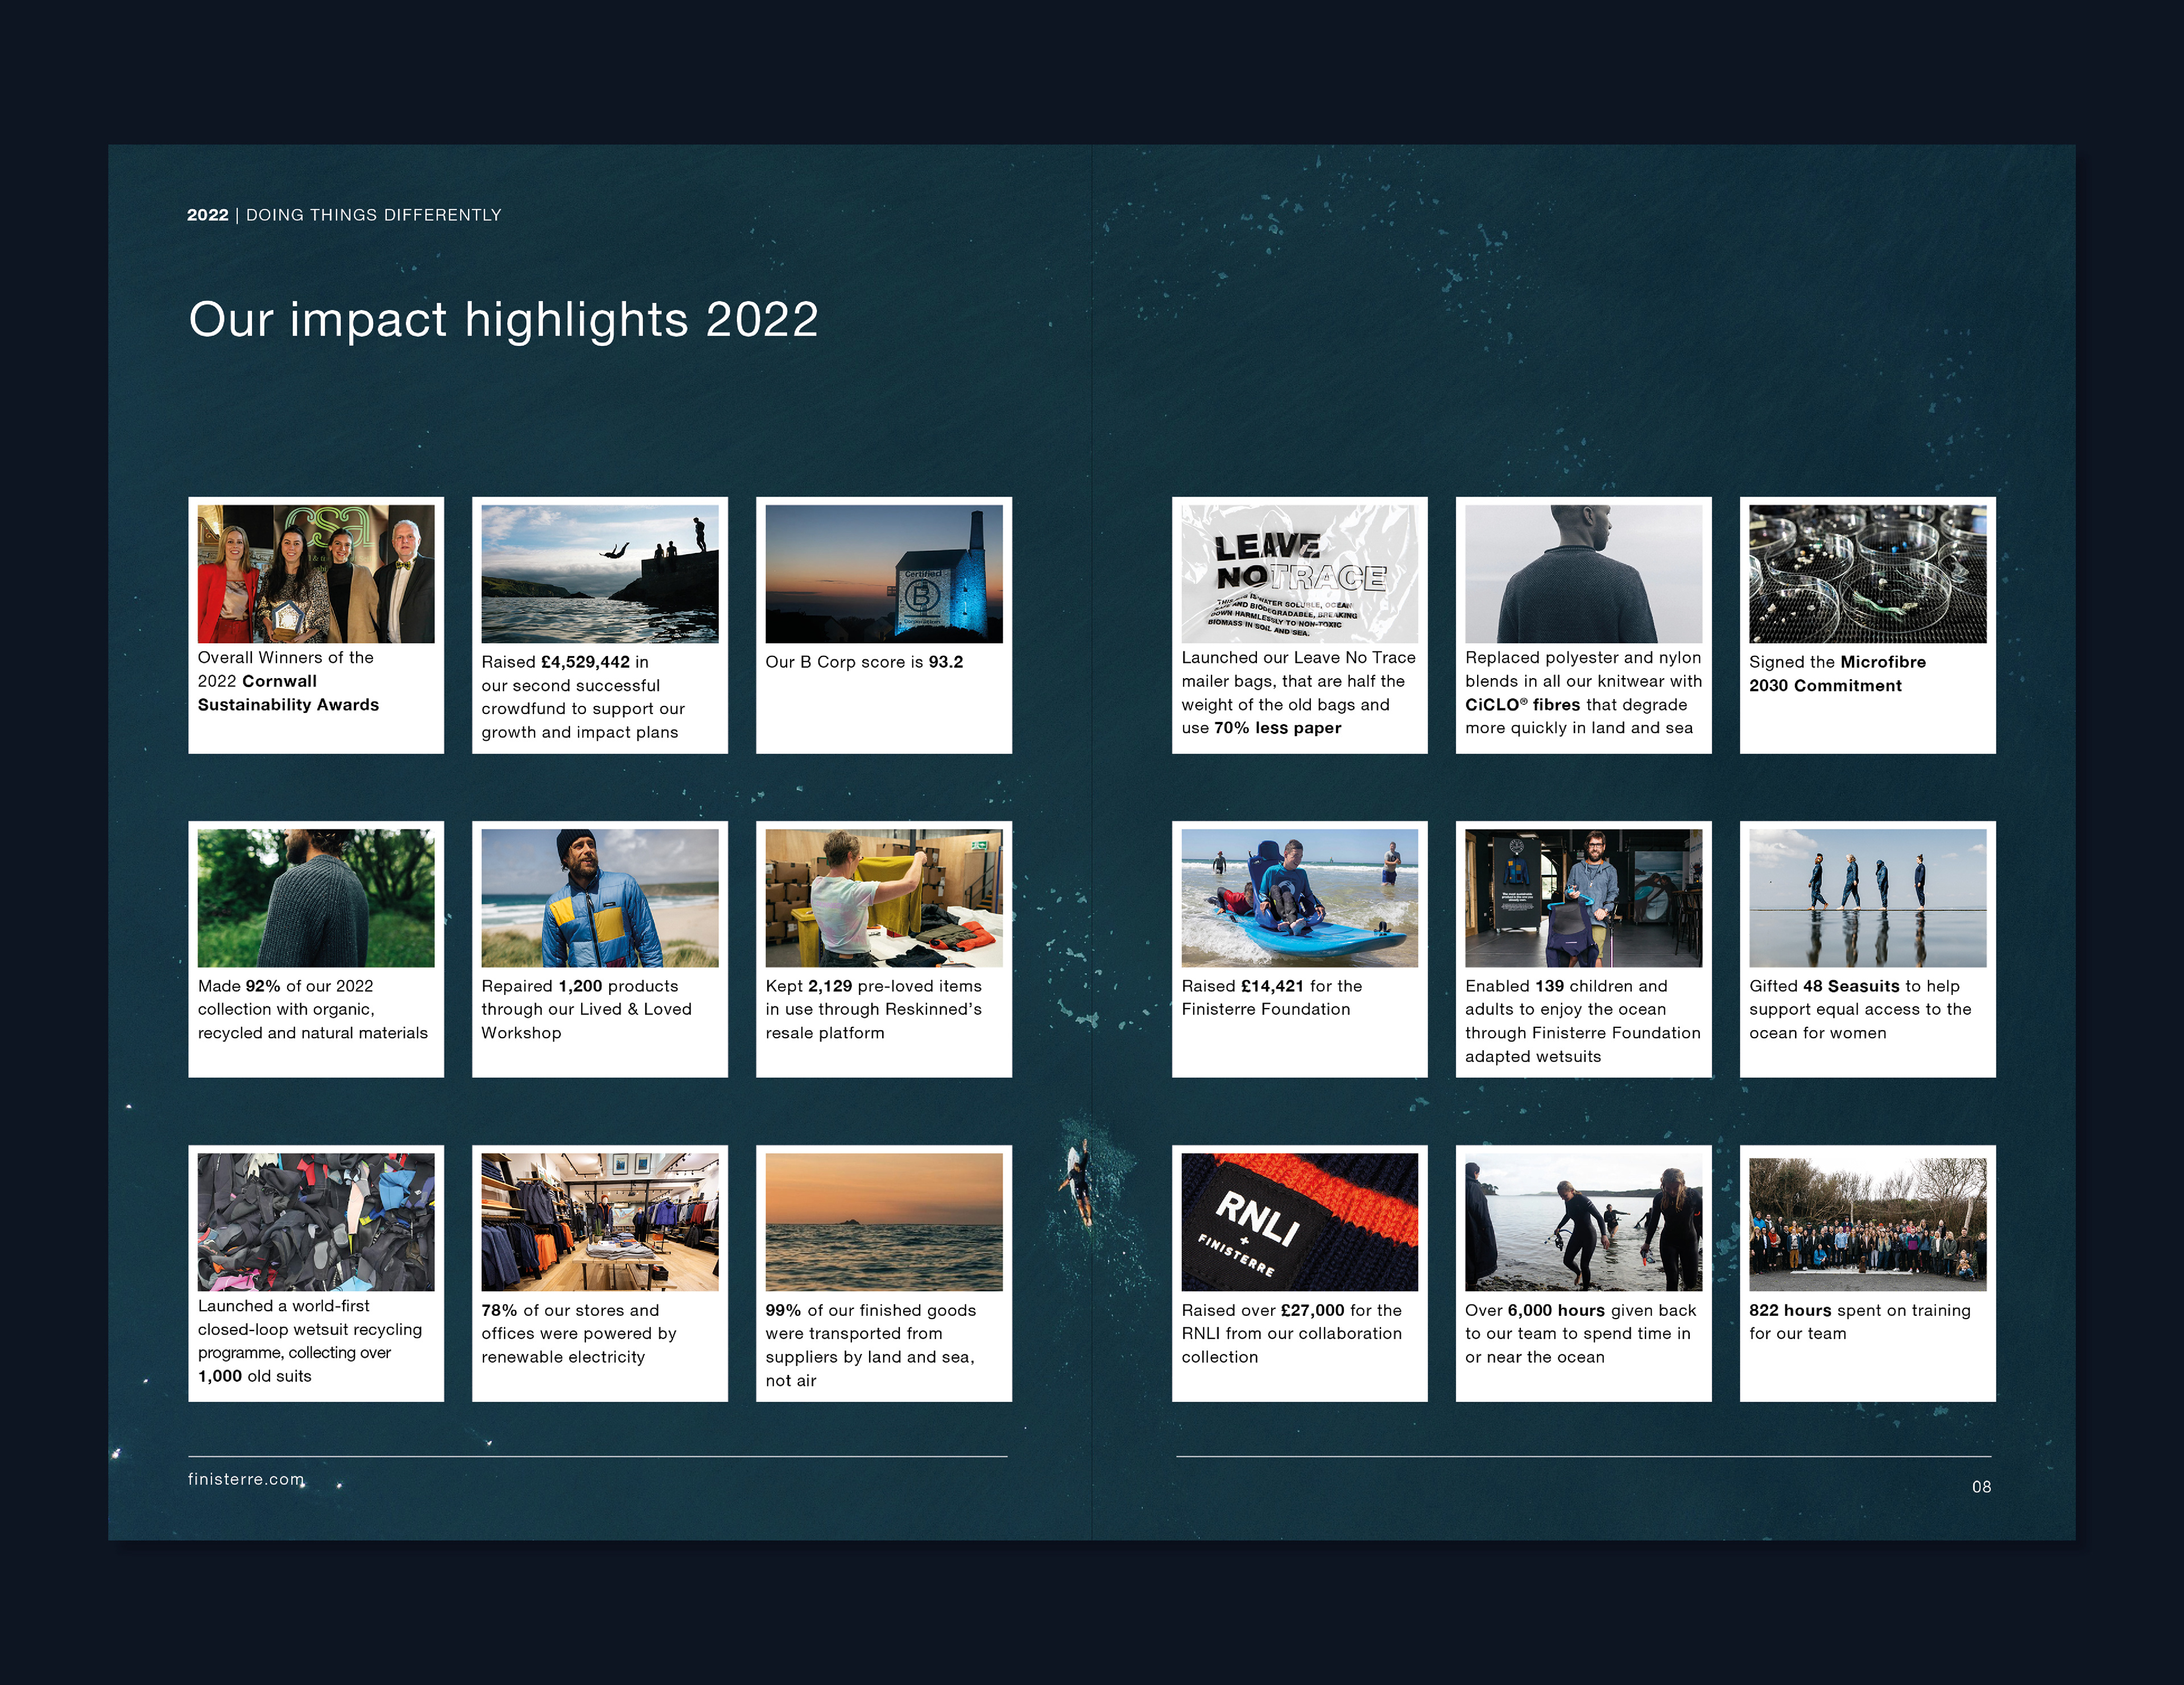Click the adapted wetsuit display photo
Image resolution: width=2184 pixels, height=1685 pixels.
(1584, 897)
